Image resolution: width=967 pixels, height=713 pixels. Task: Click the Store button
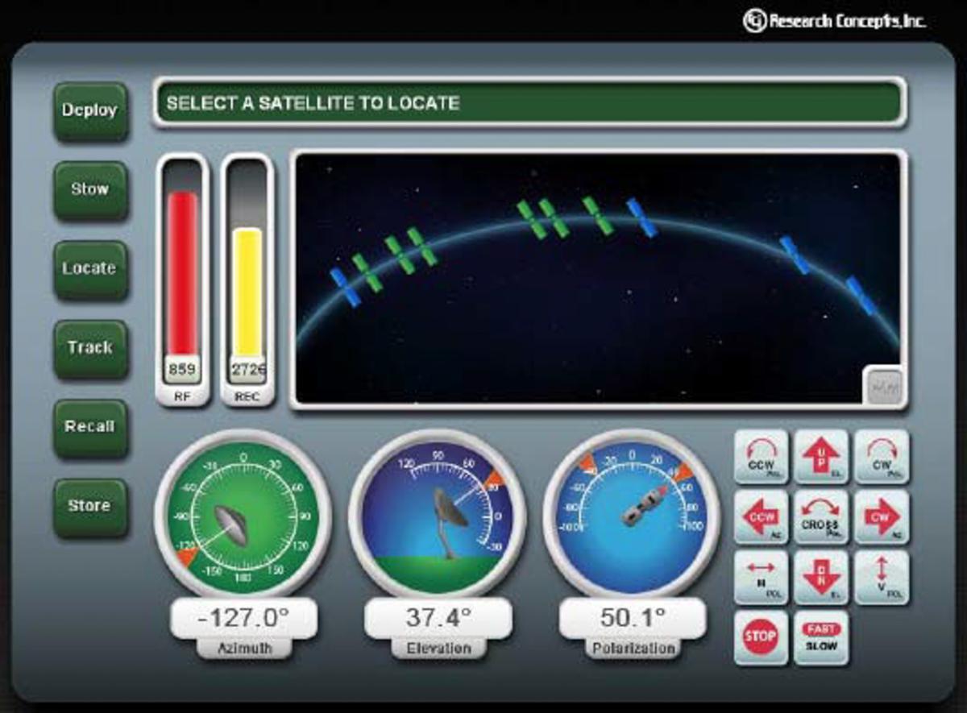[90, 507]
